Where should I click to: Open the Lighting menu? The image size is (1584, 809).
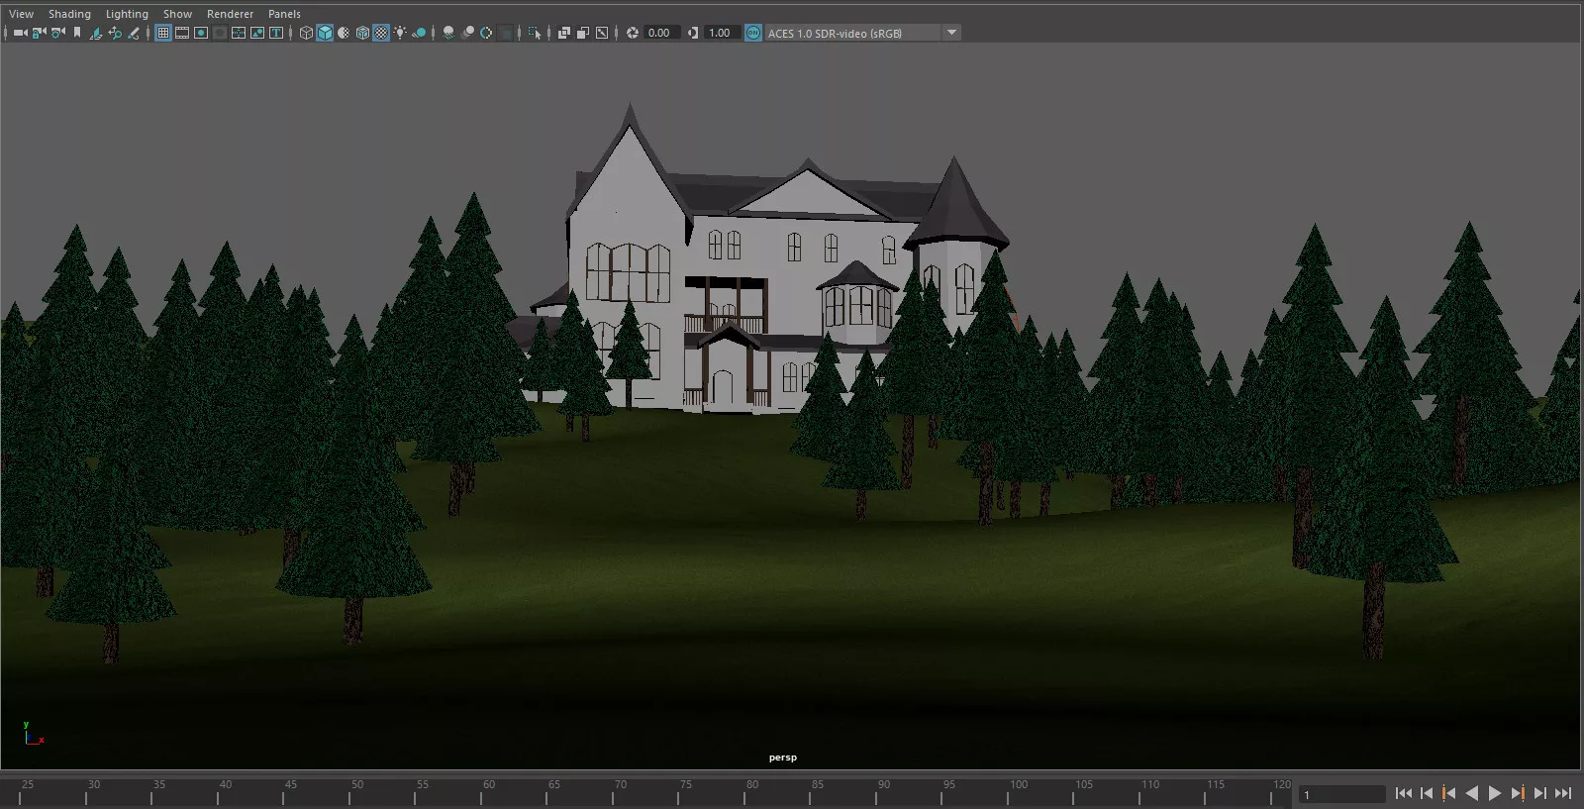pos(127,14)
